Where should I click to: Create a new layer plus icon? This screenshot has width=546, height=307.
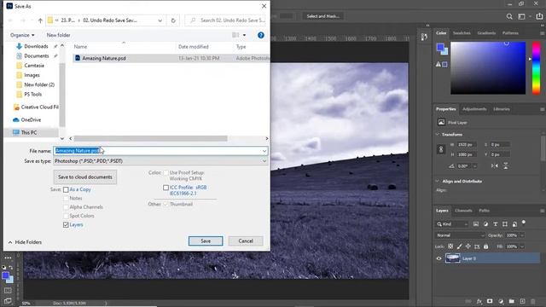522,301
